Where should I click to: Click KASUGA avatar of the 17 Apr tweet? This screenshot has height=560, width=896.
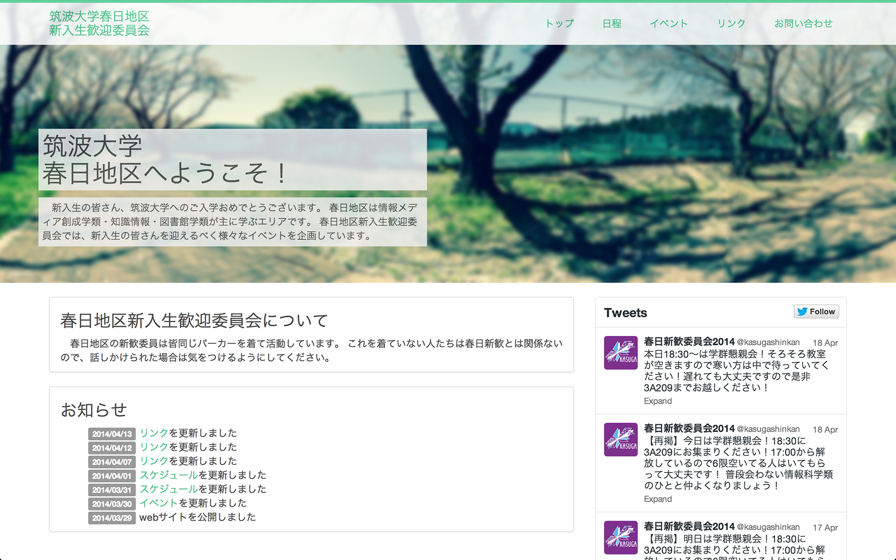tap(621, 538)
